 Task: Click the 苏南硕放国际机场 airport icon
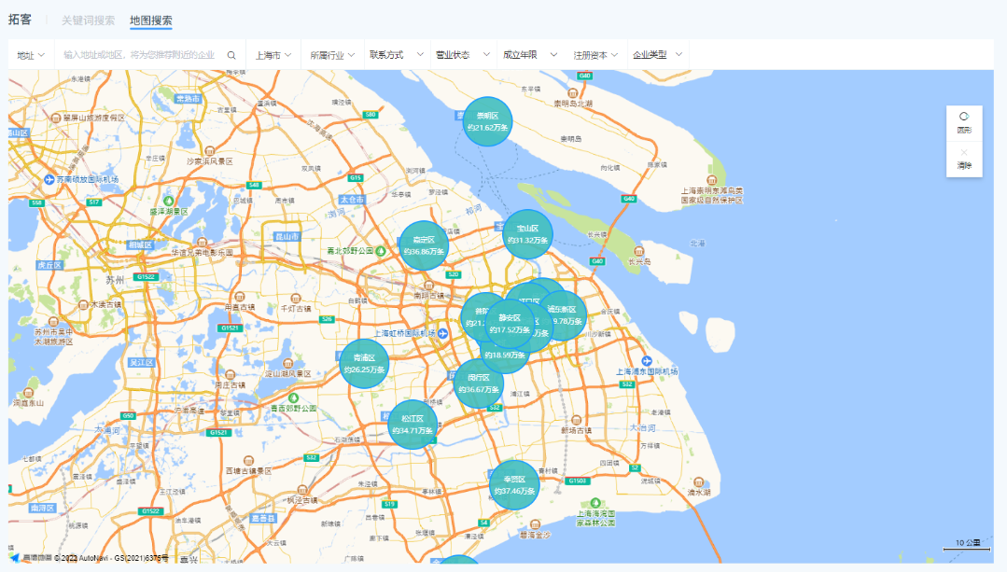tap(49, 180)
